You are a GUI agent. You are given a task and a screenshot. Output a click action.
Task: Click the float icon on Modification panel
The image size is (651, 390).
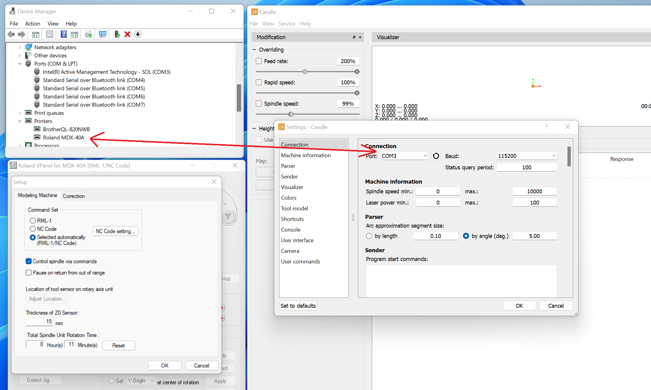pyautogui.click(x=354, y=37)
